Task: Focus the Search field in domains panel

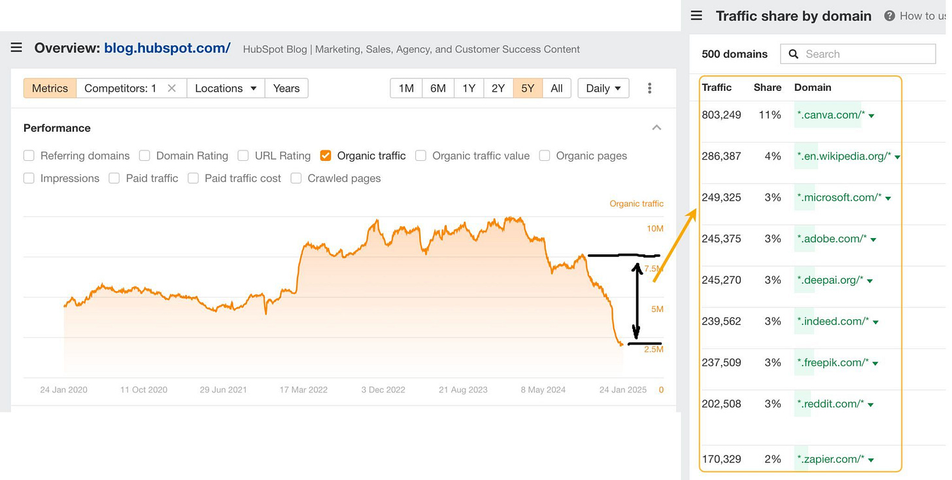Action: click(858, 54)
